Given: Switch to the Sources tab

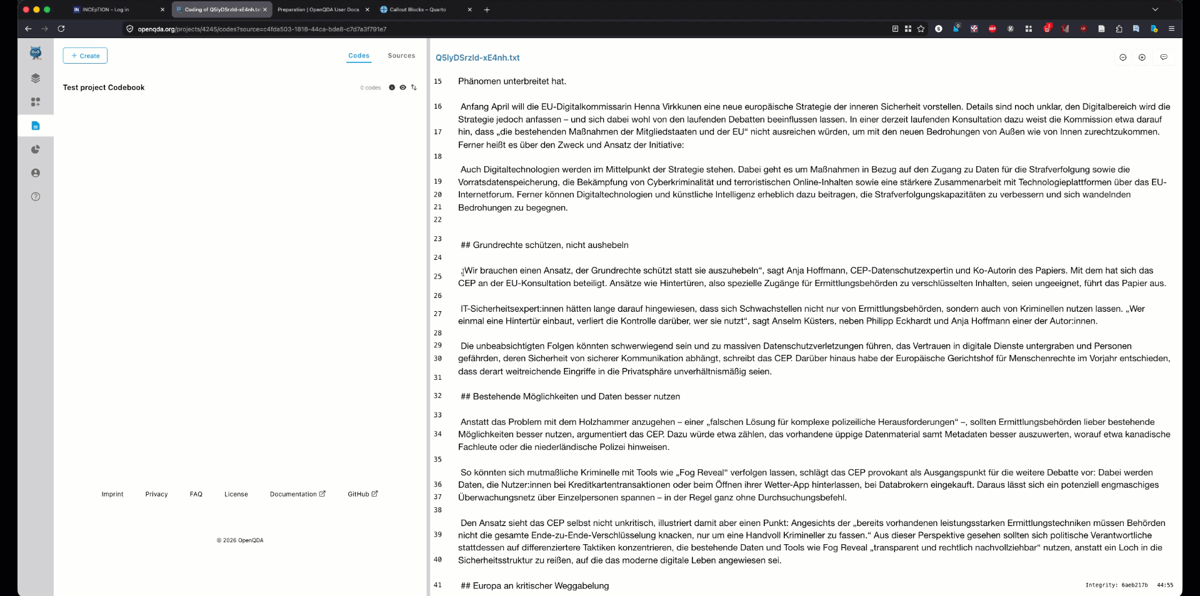Looking at the screenshot, I should (401, 56).
